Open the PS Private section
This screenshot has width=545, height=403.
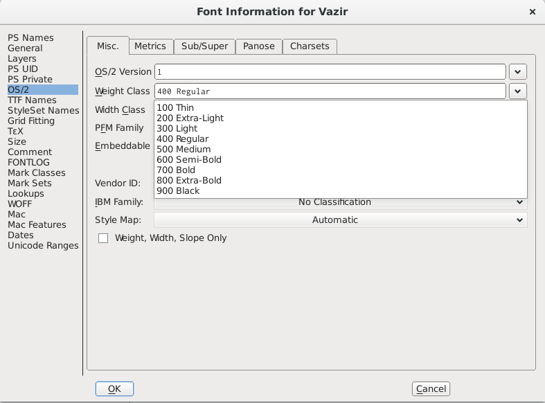point(30,79)
